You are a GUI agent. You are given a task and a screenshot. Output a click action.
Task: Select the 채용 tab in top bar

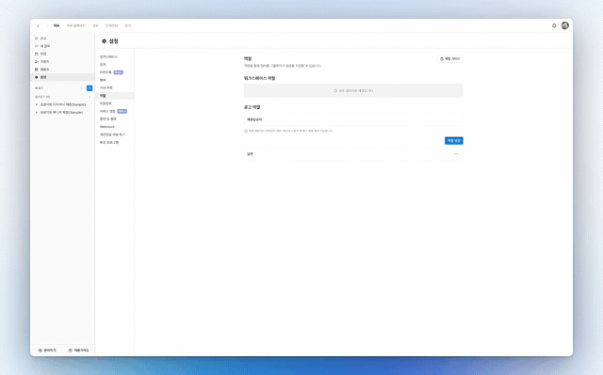coord(57,25)
